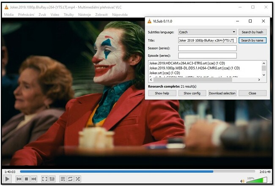275x186 pixels.
Task: Click Search by hash button
Action: [253, 32]
